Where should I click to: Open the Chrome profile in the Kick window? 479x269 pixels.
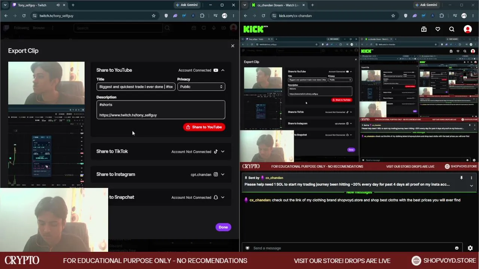[464, 16]
